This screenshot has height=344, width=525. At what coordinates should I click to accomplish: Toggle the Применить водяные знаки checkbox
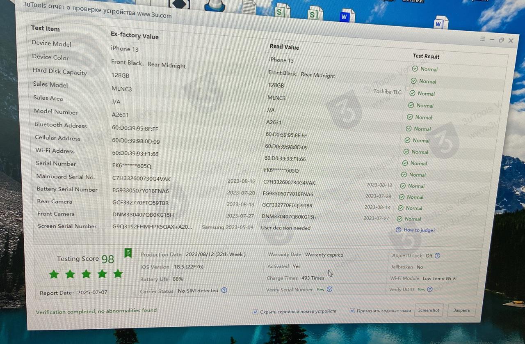coord(352,311)
